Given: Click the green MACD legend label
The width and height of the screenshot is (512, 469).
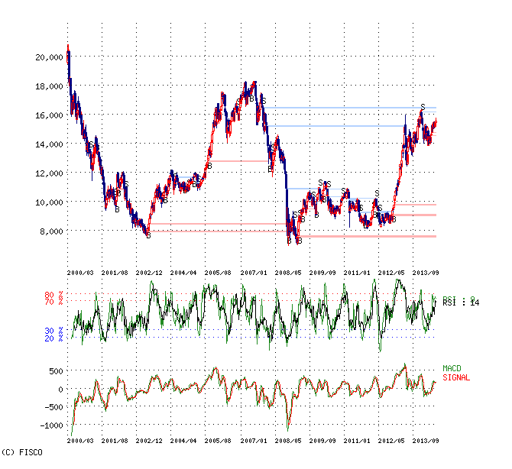Looking at the screenshot, I should (452, 368).
